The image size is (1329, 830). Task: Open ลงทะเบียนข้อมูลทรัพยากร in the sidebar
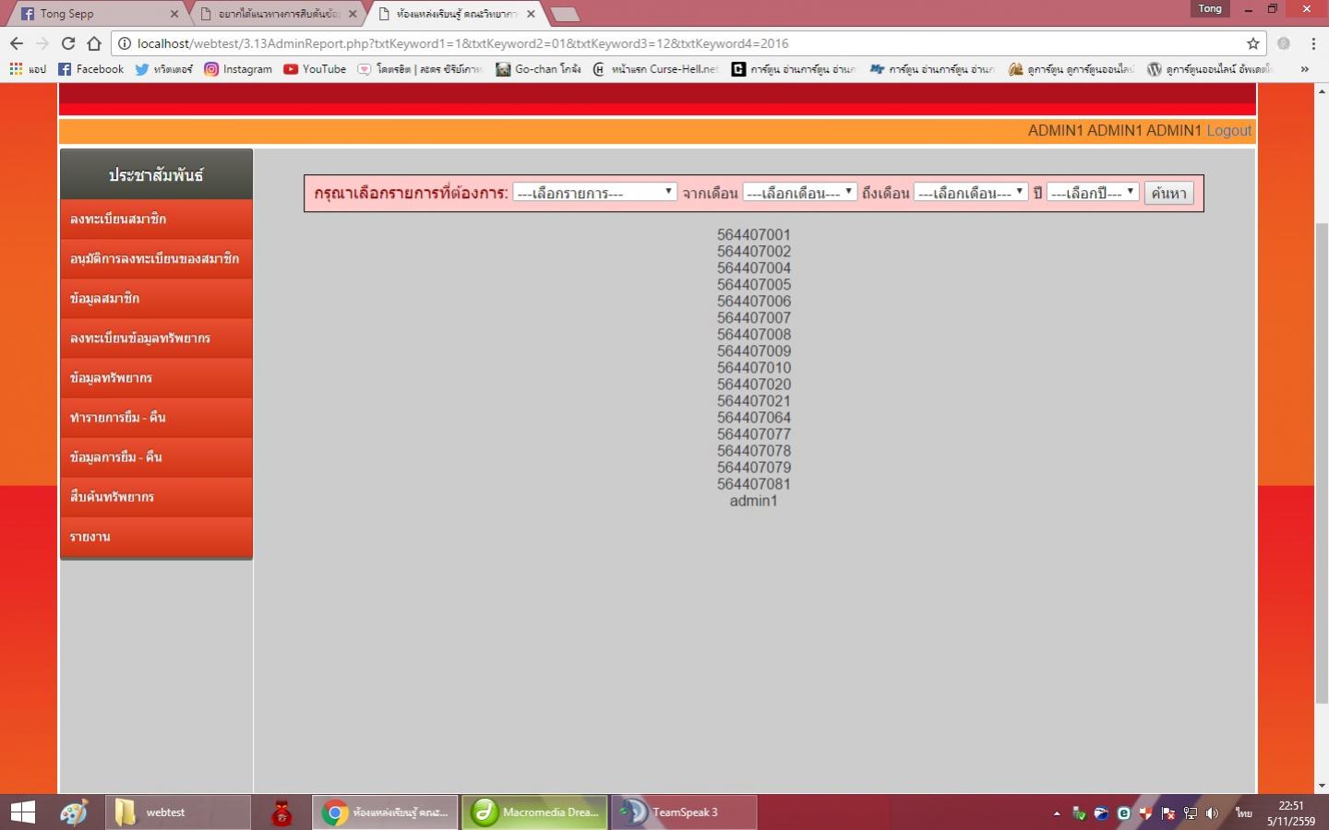click(156, 338)
